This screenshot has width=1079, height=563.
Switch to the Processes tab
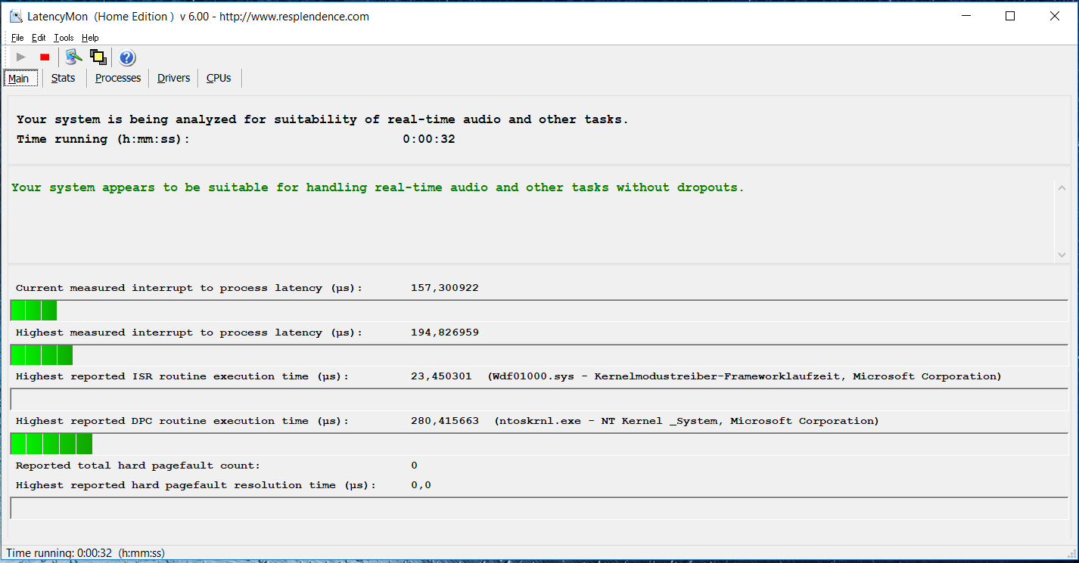coord(118,78)
